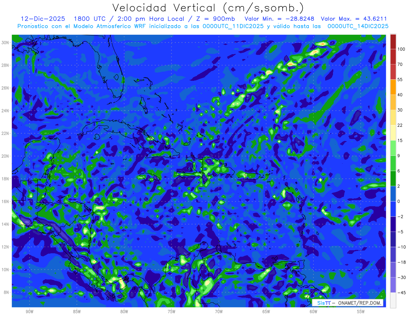
Task: Click 'Valor Max. = 43.6211'
Action: point(354,19)
